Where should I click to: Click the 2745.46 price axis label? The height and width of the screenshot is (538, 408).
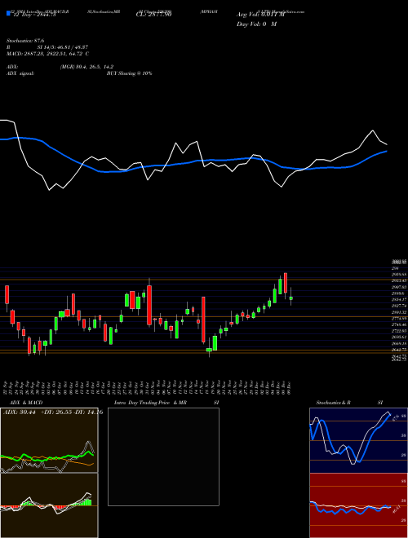point(399,324)
